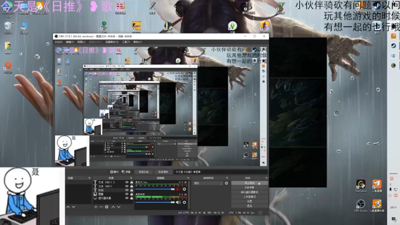Toggle lock on second 文本 (GDI+) source
Screen dimensions: 400x225
point(131,186)
